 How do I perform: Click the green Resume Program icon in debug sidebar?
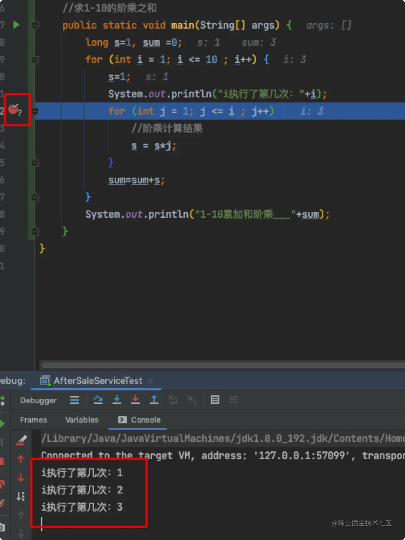[2, 424]
